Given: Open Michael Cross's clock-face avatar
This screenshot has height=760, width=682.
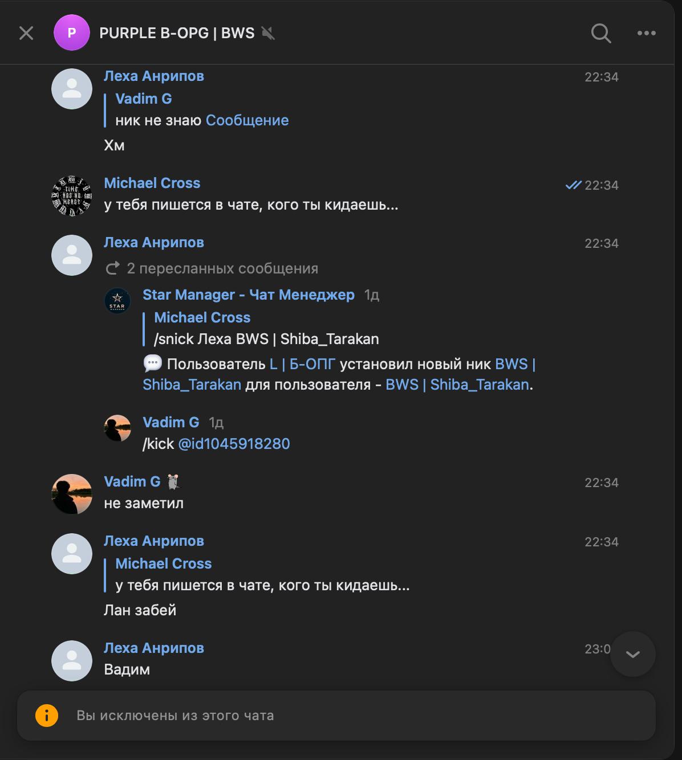Looking at the screenshot, I should click(72, 196).
